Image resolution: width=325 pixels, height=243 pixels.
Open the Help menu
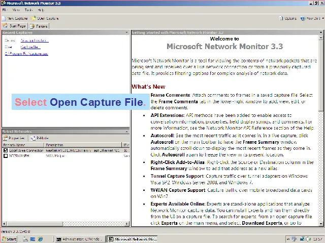[x=41, y=10]
